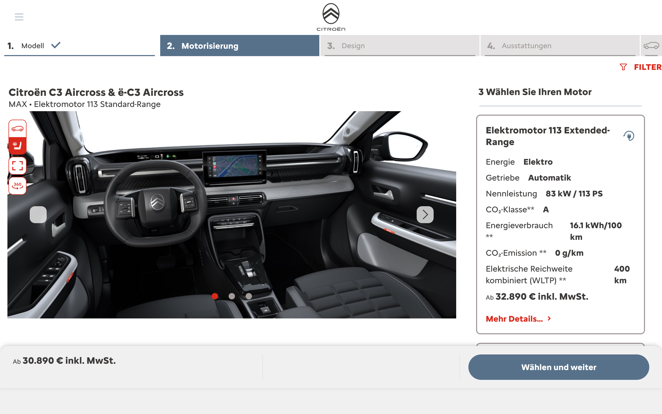Click the '30.890 € inkl. MwSt.' total
The width and height of the screenshot is (662, 414).
click(x=69, y=361)
